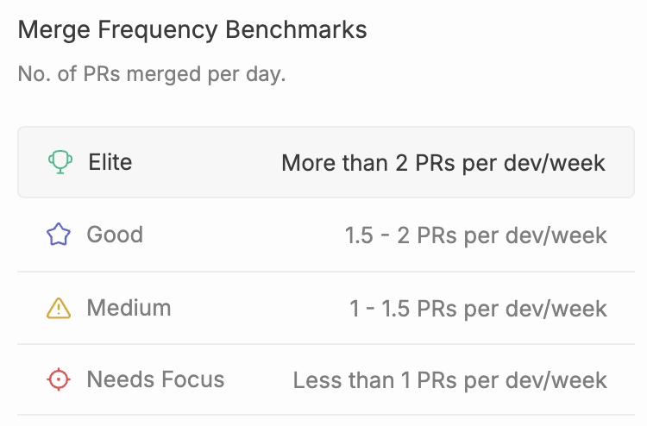The image size is (647, 426).
Task: Click 'More than 2 PRs per dev/week' text
Action: pyautogui.click(x=443, y=163)
